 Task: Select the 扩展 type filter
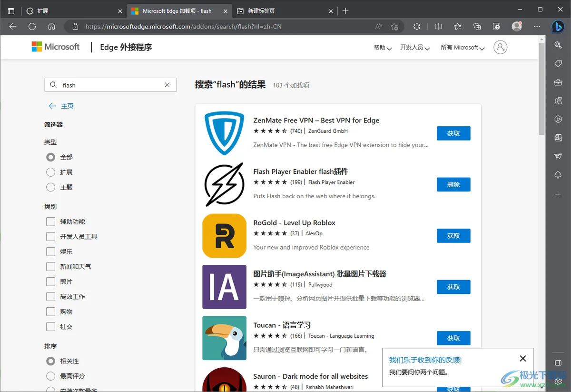pos(51,172)
